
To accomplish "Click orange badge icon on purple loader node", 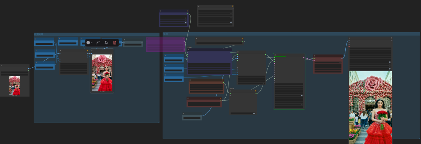I will (187, 11).
